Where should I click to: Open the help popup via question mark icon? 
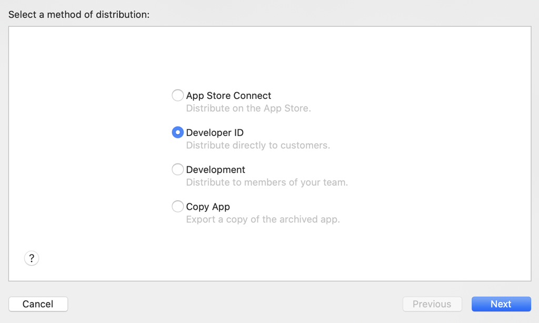point(31,258)
